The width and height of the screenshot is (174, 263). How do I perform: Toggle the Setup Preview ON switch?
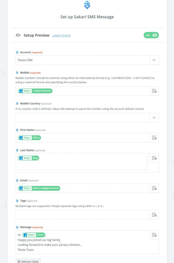tap(151, 35)
